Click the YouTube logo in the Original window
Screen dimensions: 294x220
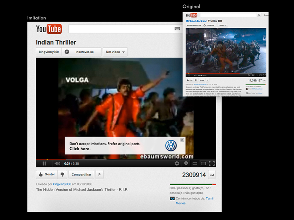click(x=191, y=15)
